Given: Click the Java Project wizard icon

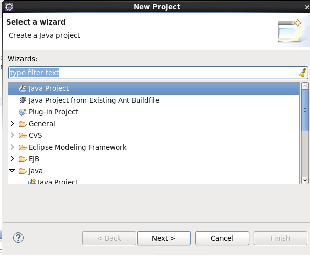Looking at the screenshot, I should pyautogui.click(x=23, y=88).
